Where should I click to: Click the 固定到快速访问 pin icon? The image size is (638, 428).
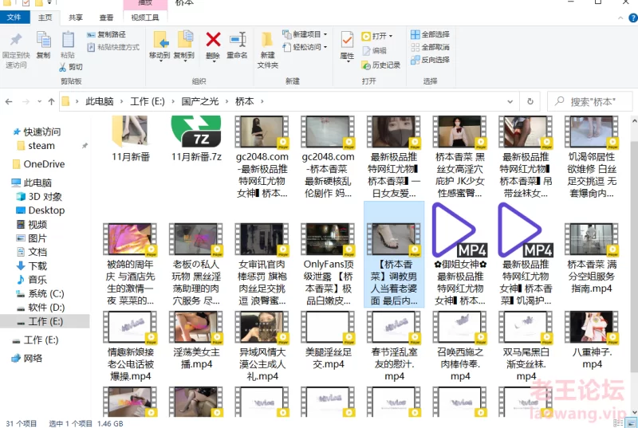[16, 40]
